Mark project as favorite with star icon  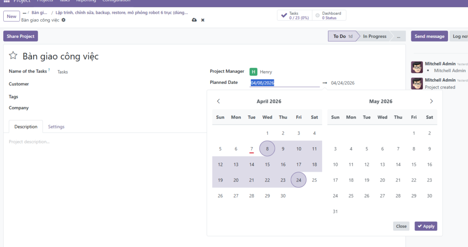coord(13,56)
